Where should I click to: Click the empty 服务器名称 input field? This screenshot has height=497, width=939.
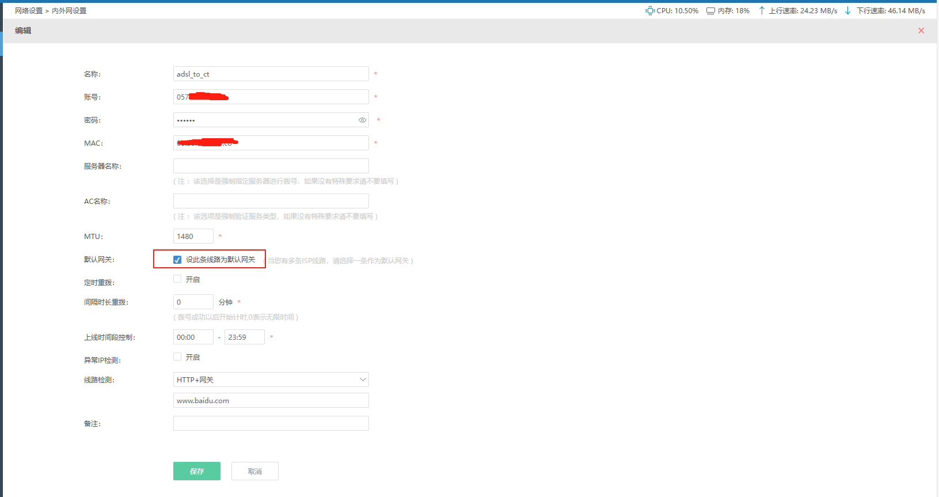271,166
